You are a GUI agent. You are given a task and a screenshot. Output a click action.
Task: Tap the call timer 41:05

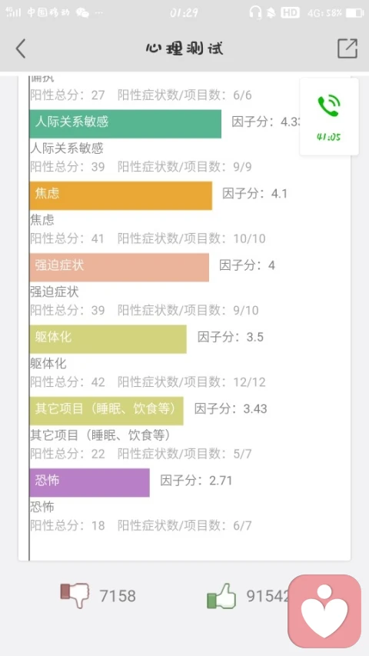(x=329, y=137)
